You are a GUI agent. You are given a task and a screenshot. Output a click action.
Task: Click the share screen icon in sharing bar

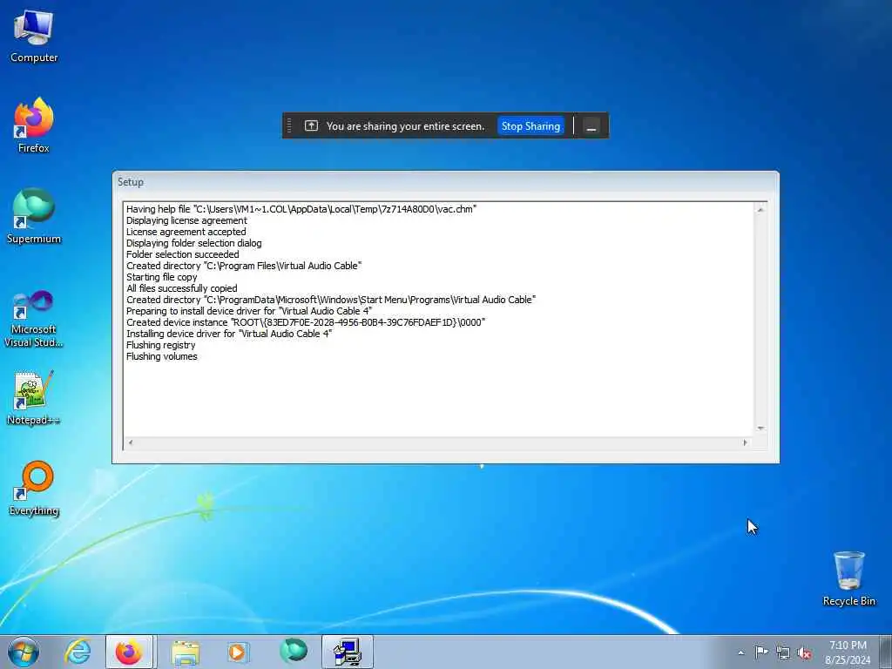tap(311, 125)
